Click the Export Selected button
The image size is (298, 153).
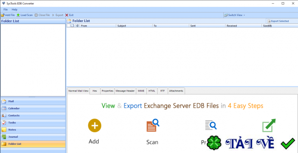278,21
